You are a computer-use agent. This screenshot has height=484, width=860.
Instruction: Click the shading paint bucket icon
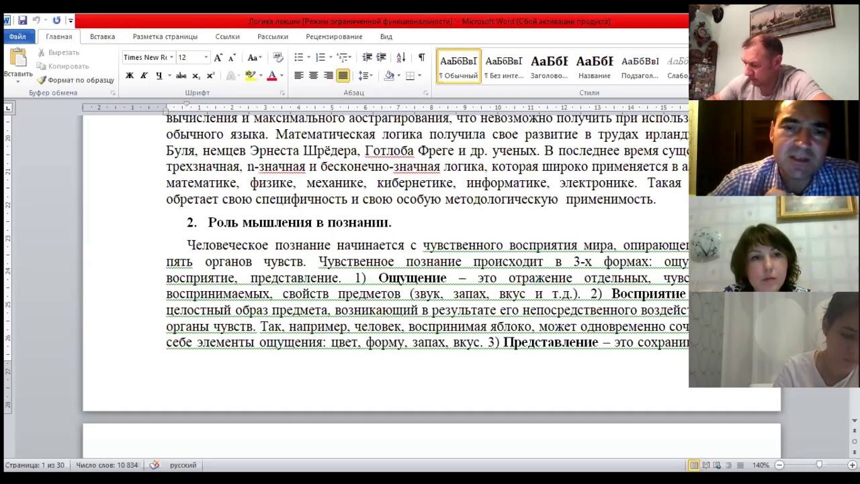(x=389, y=75)
